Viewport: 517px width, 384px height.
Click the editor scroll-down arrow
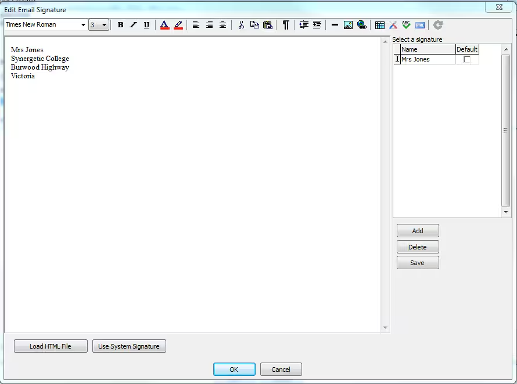[x=385, y=328]
